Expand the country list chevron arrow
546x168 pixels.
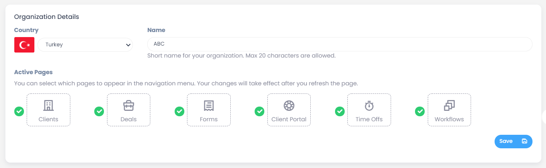click(128, 45)
